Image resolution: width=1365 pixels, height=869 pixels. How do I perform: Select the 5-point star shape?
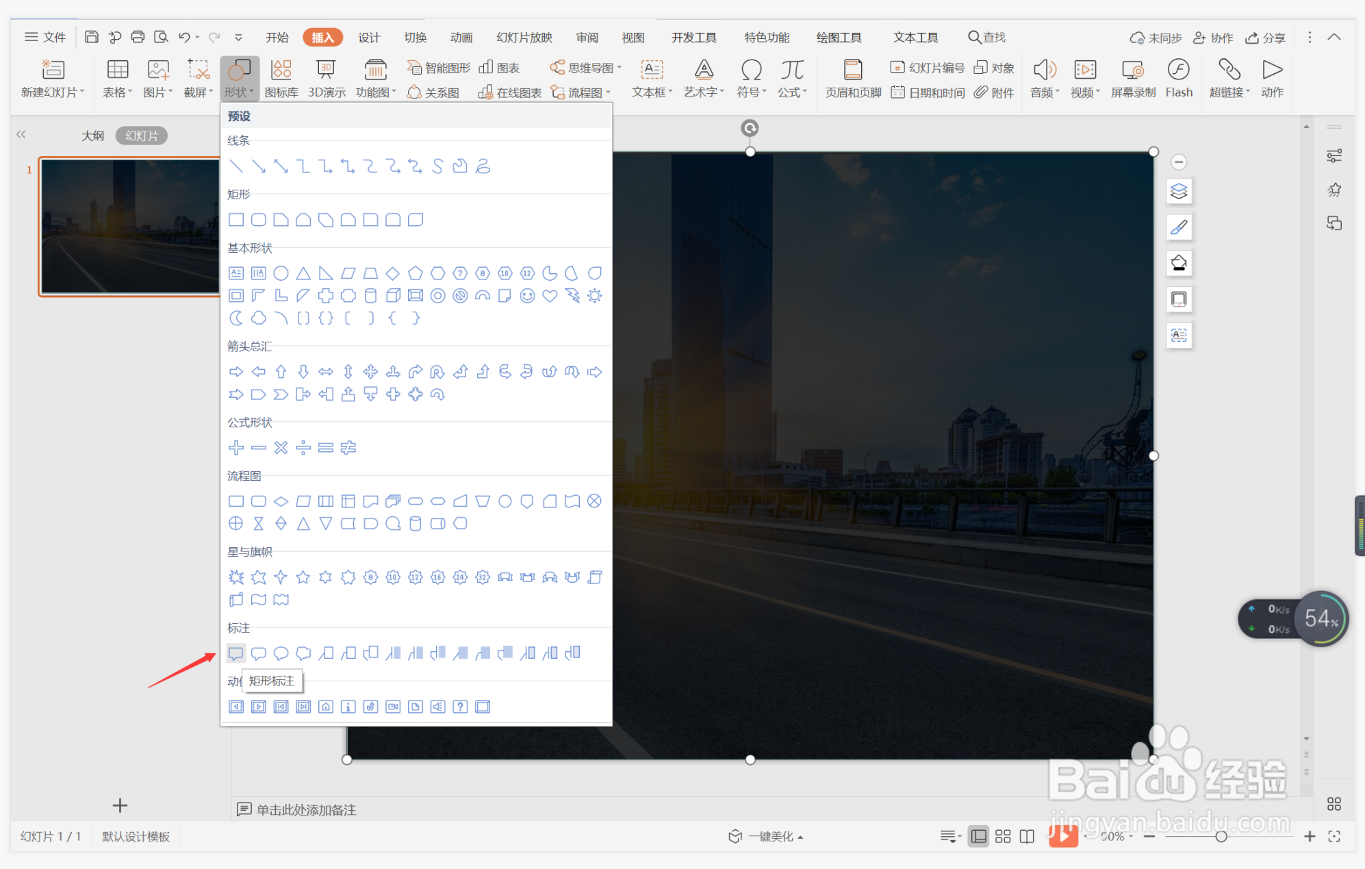coord(303,577)
